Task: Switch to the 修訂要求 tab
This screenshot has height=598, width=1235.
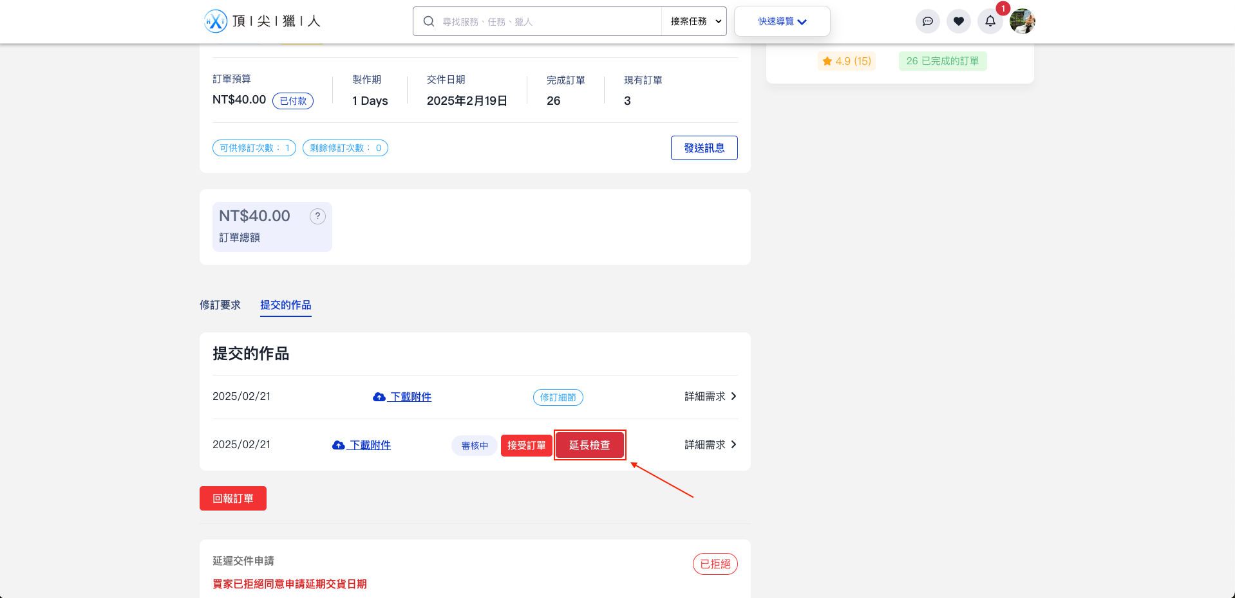Action: click(x=220, y=305)
